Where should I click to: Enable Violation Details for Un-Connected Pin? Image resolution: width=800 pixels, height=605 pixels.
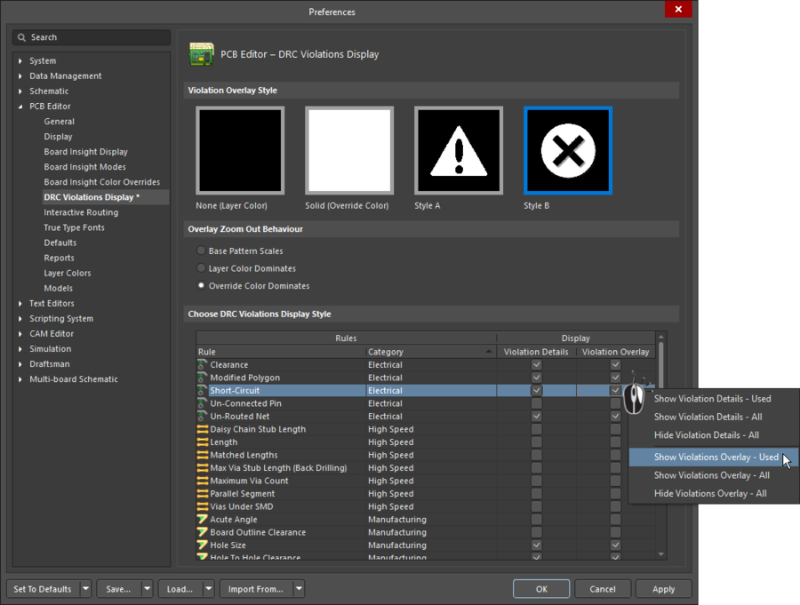536,402
